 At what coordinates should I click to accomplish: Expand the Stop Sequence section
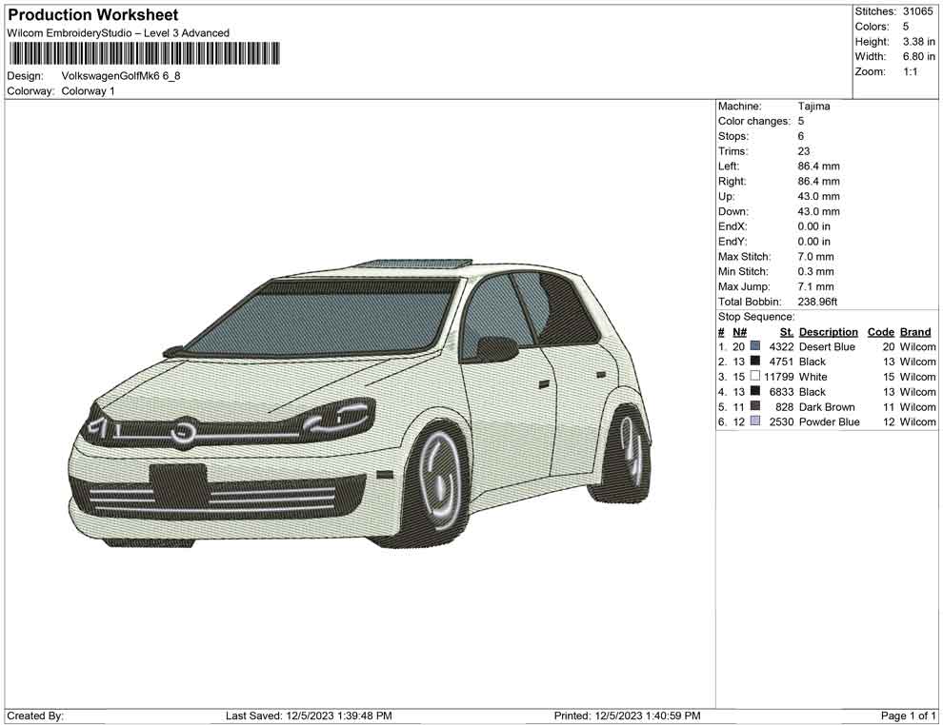(x=756, y=316)
